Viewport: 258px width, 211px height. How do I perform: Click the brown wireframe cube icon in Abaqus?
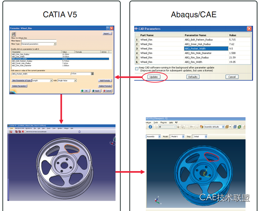coord(227,127)
